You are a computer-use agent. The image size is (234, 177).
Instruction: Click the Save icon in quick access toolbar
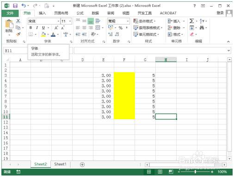15,6
